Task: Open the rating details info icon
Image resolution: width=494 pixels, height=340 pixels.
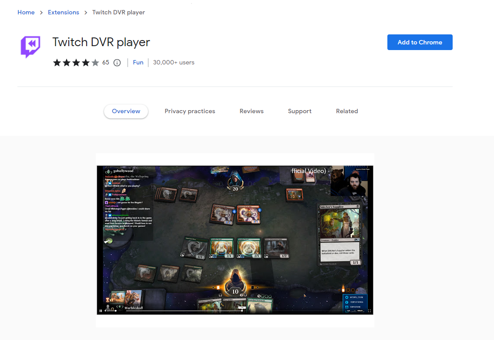Action: tap(117, 62)
